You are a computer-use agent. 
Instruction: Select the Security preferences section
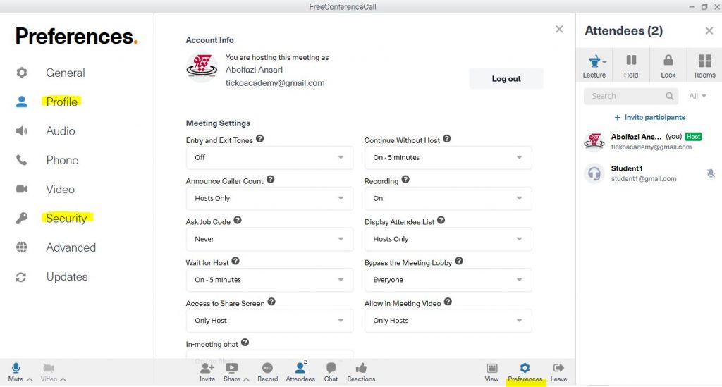66,218
